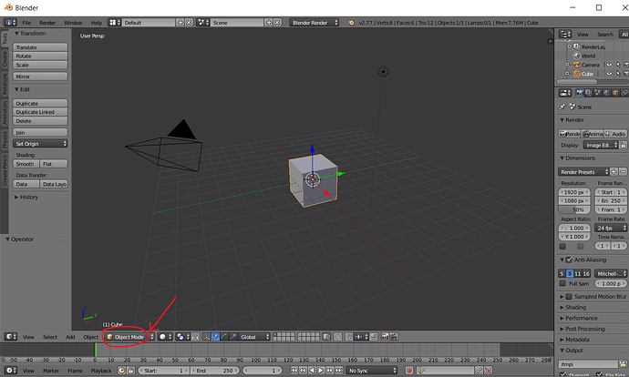Click the OpenGL render image icon
This screenshot has width=629, height=377.
click(x=385, y=337)
